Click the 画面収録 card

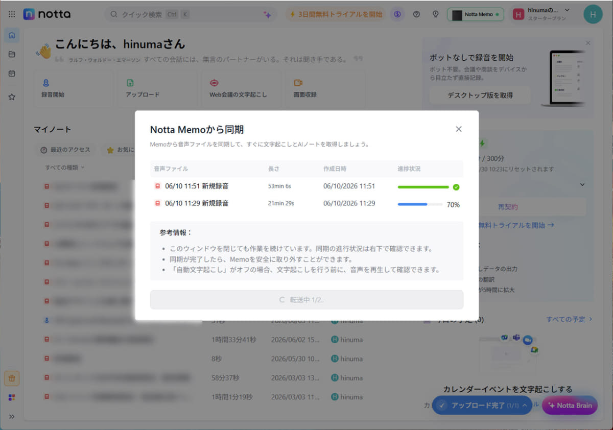click(325, 89)
